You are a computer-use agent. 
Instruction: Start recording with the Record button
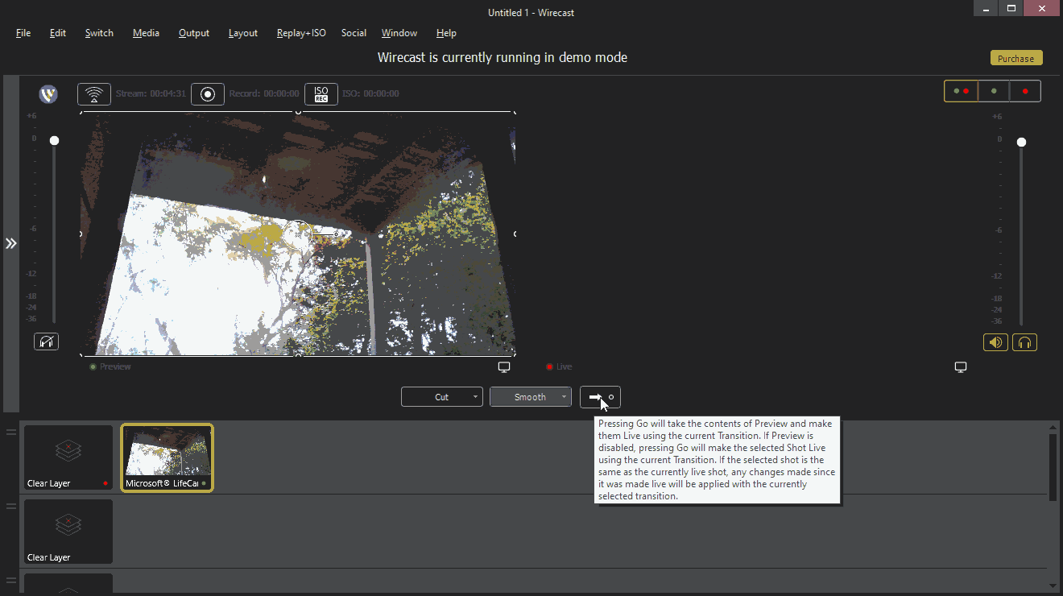pos(208,94)
